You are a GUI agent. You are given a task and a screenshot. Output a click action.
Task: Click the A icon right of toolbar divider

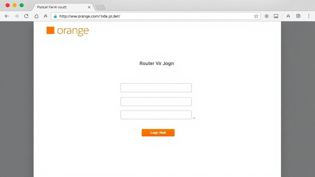click(288, 16)
